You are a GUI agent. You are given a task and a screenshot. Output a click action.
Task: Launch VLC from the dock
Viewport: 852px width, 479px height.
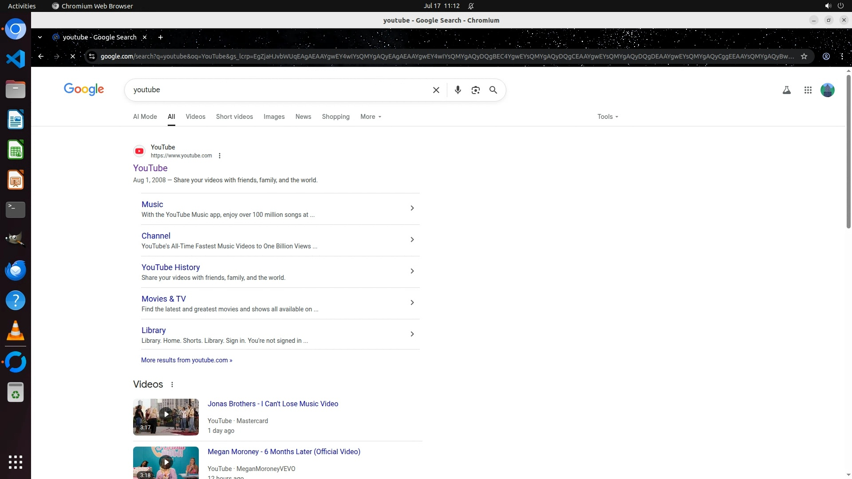coord(15,331)
